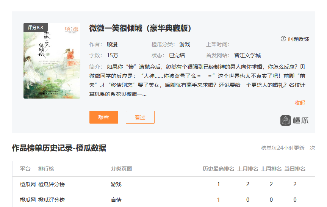Click the 首发网站 value 晋江文学城

pos(247,55)
